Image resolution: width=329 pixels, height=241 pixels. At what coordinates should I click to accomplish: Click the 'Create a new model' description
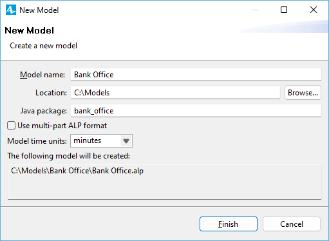43,46
